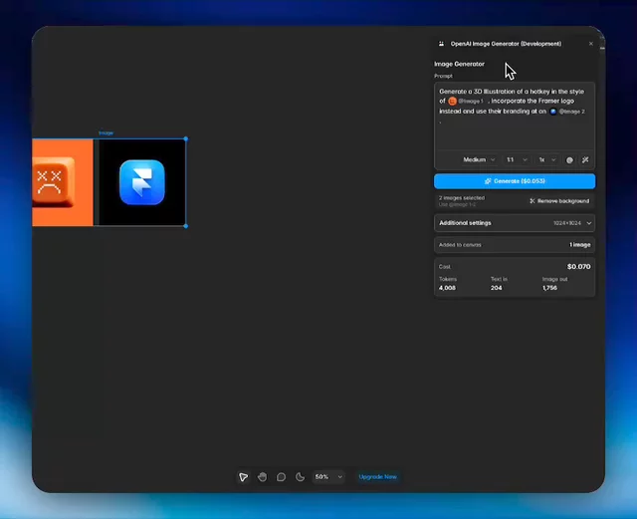Open the 50% zoom level dropdown
Viewport: 637px width, 519px height.
(x=328, y=477)
